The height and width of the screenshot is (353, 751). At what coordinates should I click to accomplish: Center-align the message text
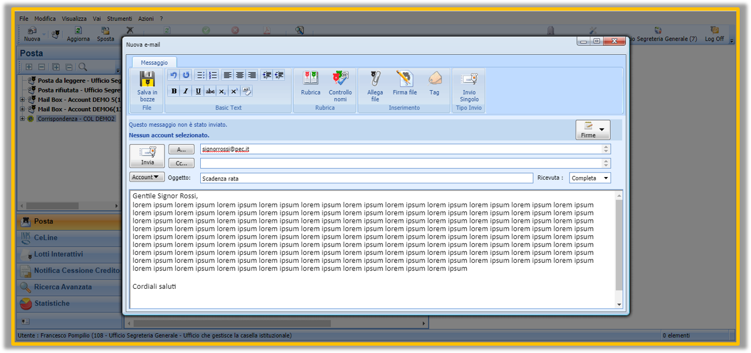[240, 75]
